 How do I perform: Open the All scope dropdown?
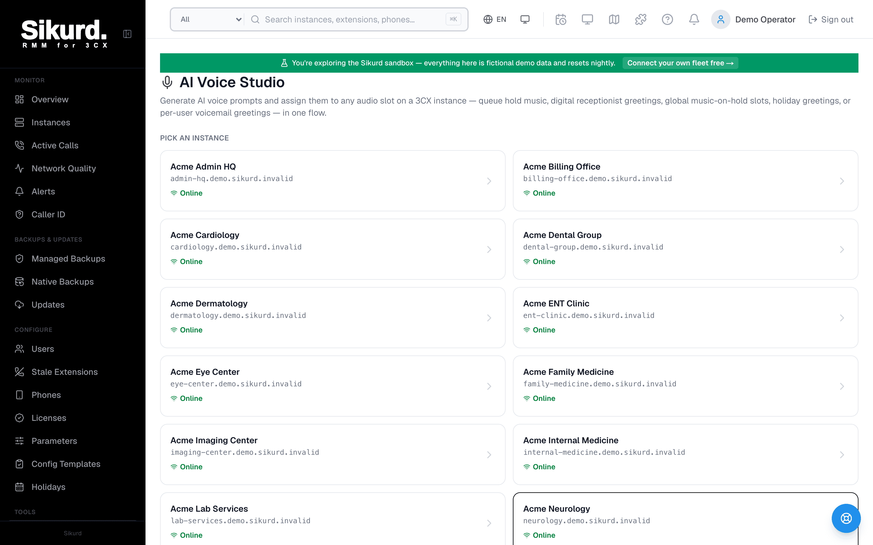(x=210, y=19)
